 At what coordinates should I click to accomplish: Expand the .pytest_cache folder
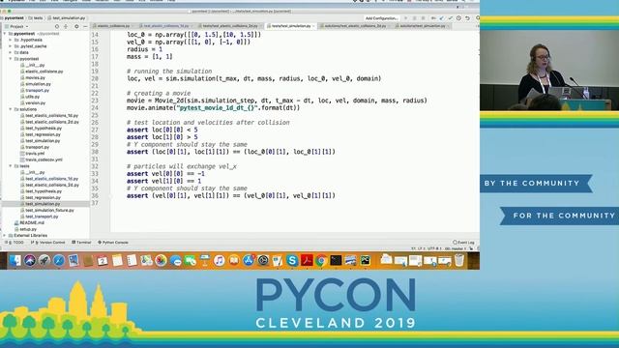click(x=11, y=46)
